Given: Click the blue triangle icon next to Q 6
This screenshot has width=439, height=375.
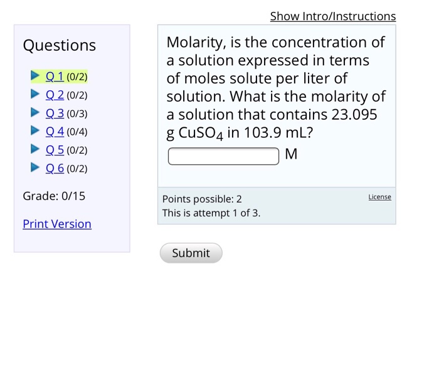Looking at the screenshot, I should pos(35,167).
